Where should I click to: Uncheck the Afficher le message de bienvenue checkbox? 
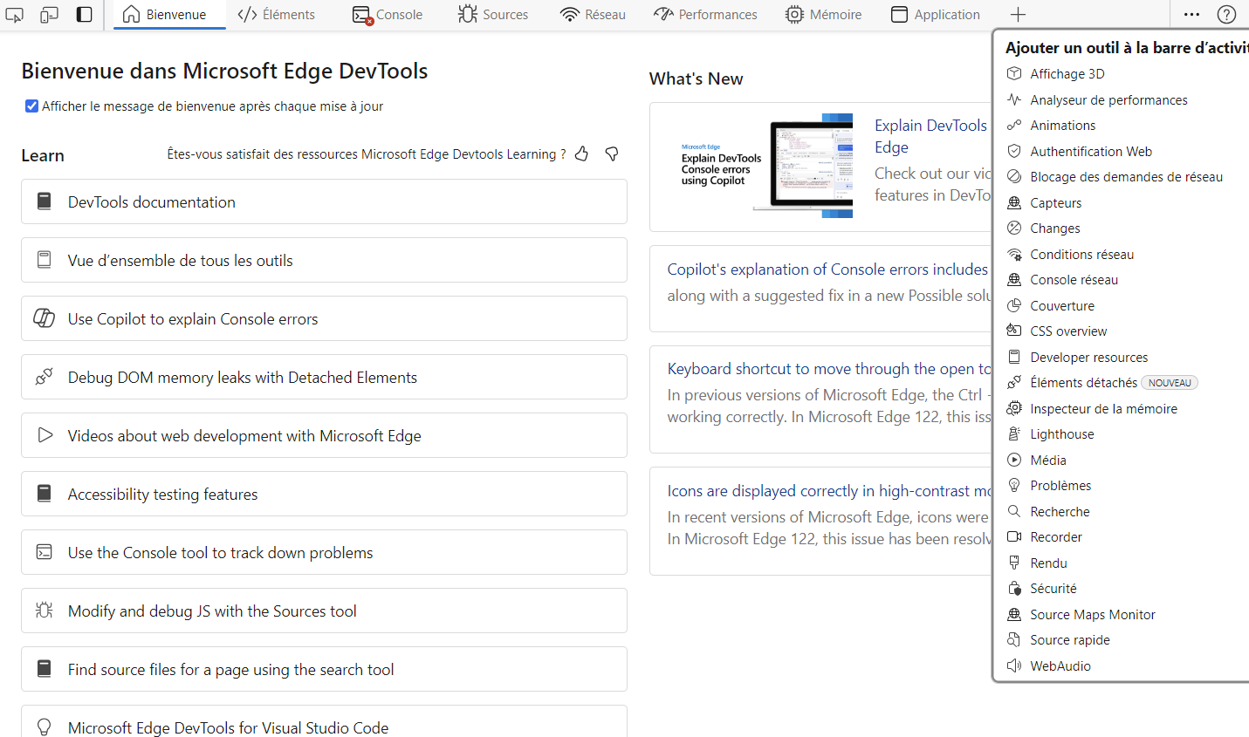[x=31, y=106]
